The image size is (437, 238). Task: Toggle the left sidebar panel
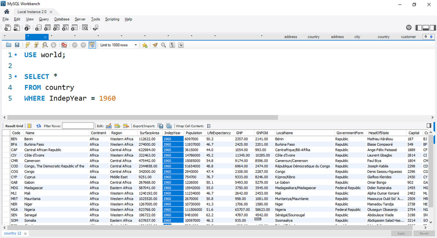tap(419, 28)
